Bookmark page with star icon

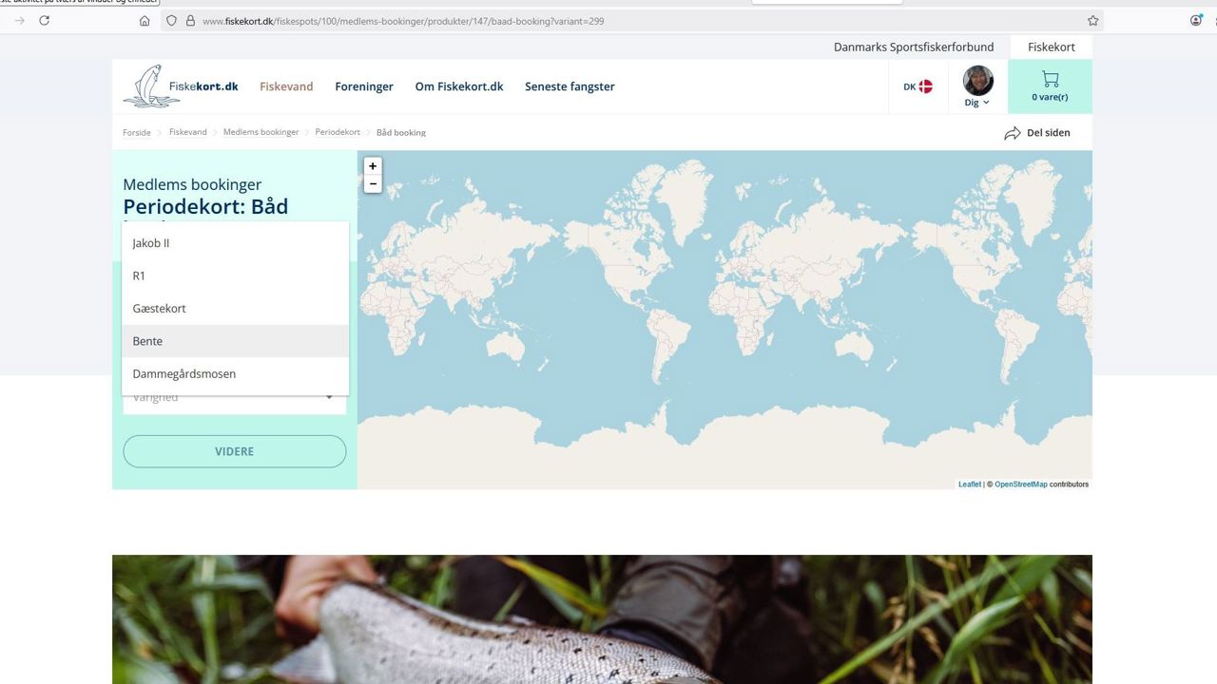(1093, 20)
